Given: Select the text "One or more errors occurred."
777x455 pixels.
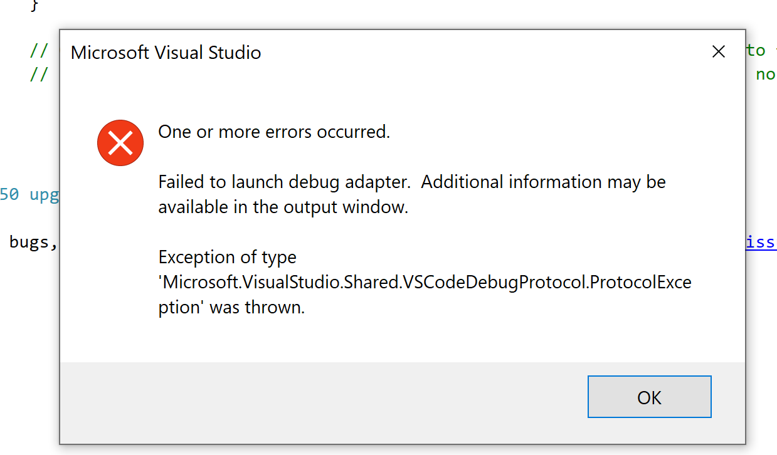Looking at the screenshot, I should [274, 132].
